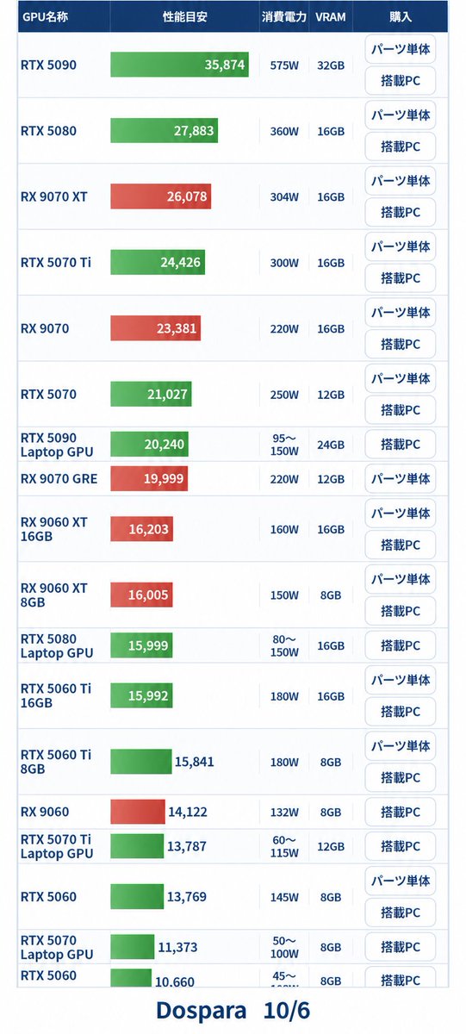
Task: Click the red 26,078 performance bar
Action: coord(160,196)
